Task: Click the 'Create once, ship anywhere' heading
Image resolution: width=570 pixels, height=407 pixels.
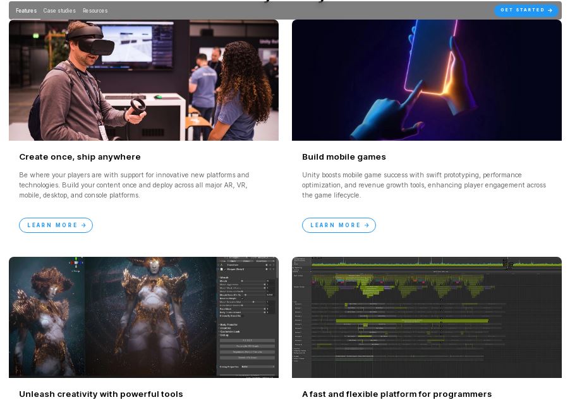Action: point(80,157)
